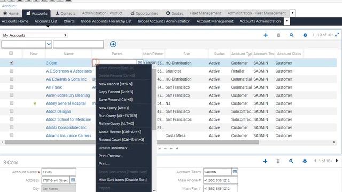Toggle the select-all checkbox in the header
Viewport: 342px width, 192px height.
coord(11,53)
